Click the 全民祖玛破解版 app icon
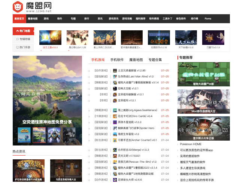Image resolution: width=243 pixels, height=187 pixels. pos(115,95)
